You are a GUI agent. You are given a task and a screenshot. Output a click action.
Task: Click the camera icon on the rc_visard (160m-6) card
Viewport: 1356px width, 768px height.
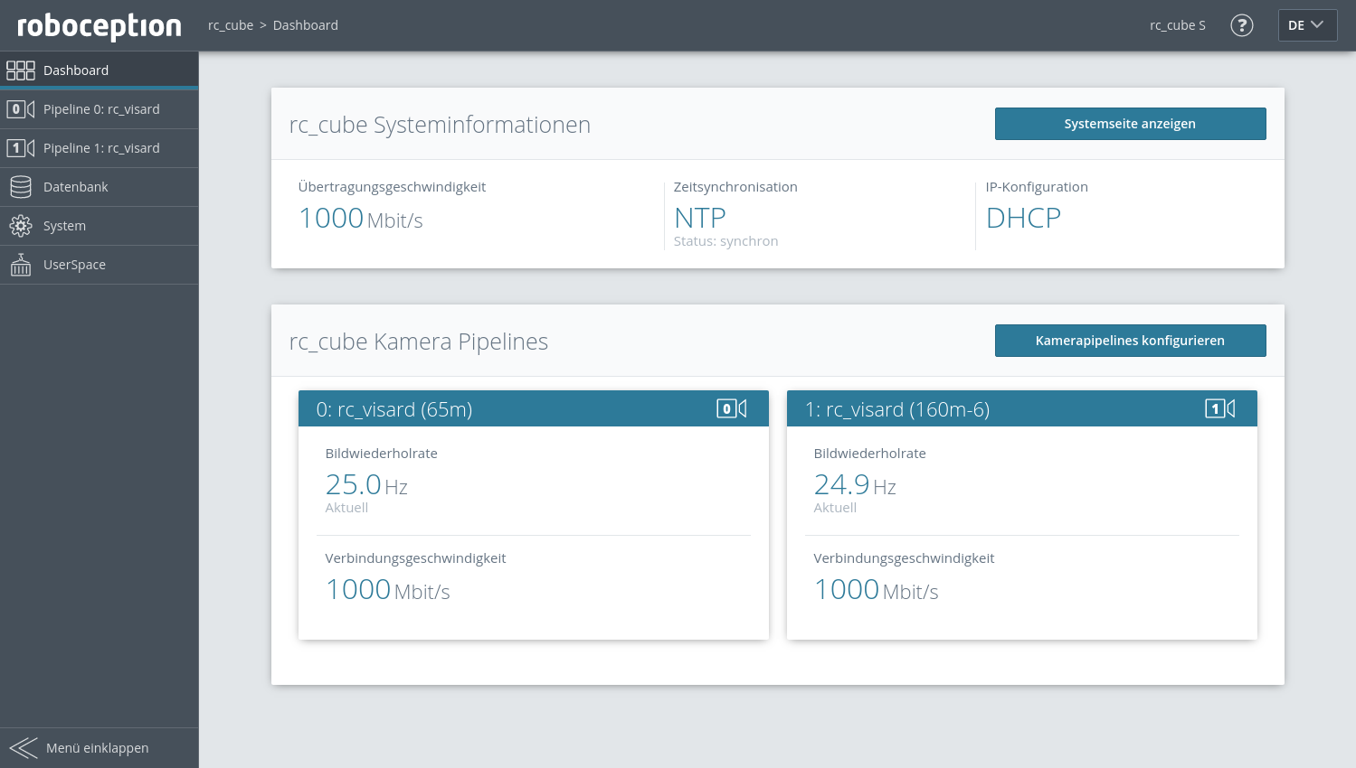(1221, 408)
